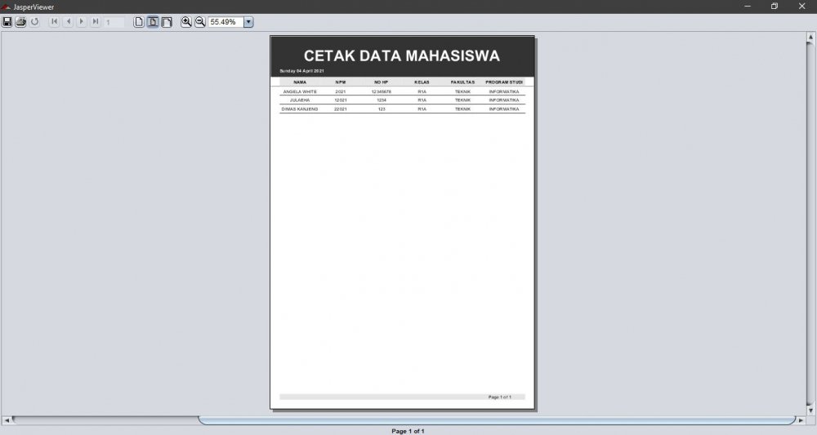Click the Save report icon
The width and height of the screenshot is (817, 435).
[7, 22]
